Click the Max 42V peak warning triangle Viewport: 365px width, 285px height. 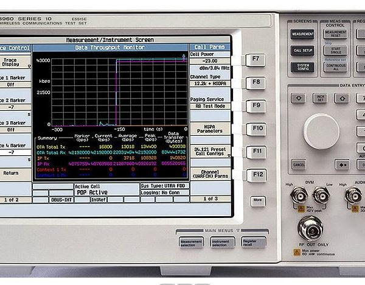[x=301, y=209]
